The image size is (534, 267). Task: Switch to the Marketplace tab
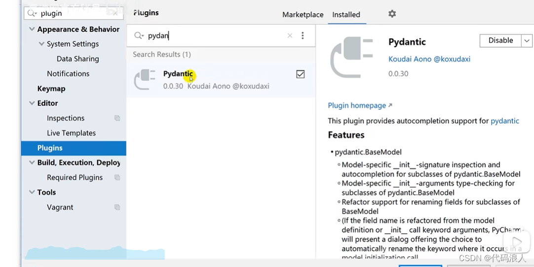pos(303,15)
